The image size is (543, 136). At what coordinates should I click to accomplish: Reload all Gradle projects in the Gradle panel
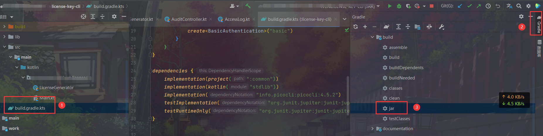tap(355, 27)
